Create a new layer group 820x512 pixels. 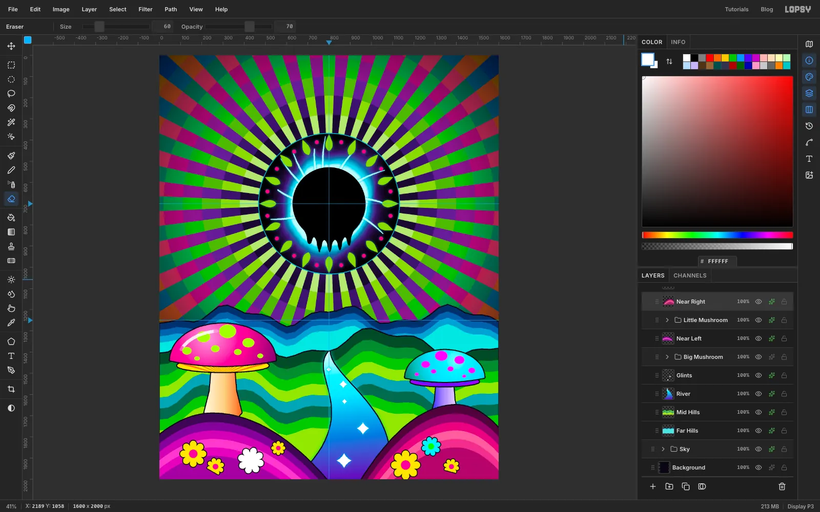(x=669, y=486)
